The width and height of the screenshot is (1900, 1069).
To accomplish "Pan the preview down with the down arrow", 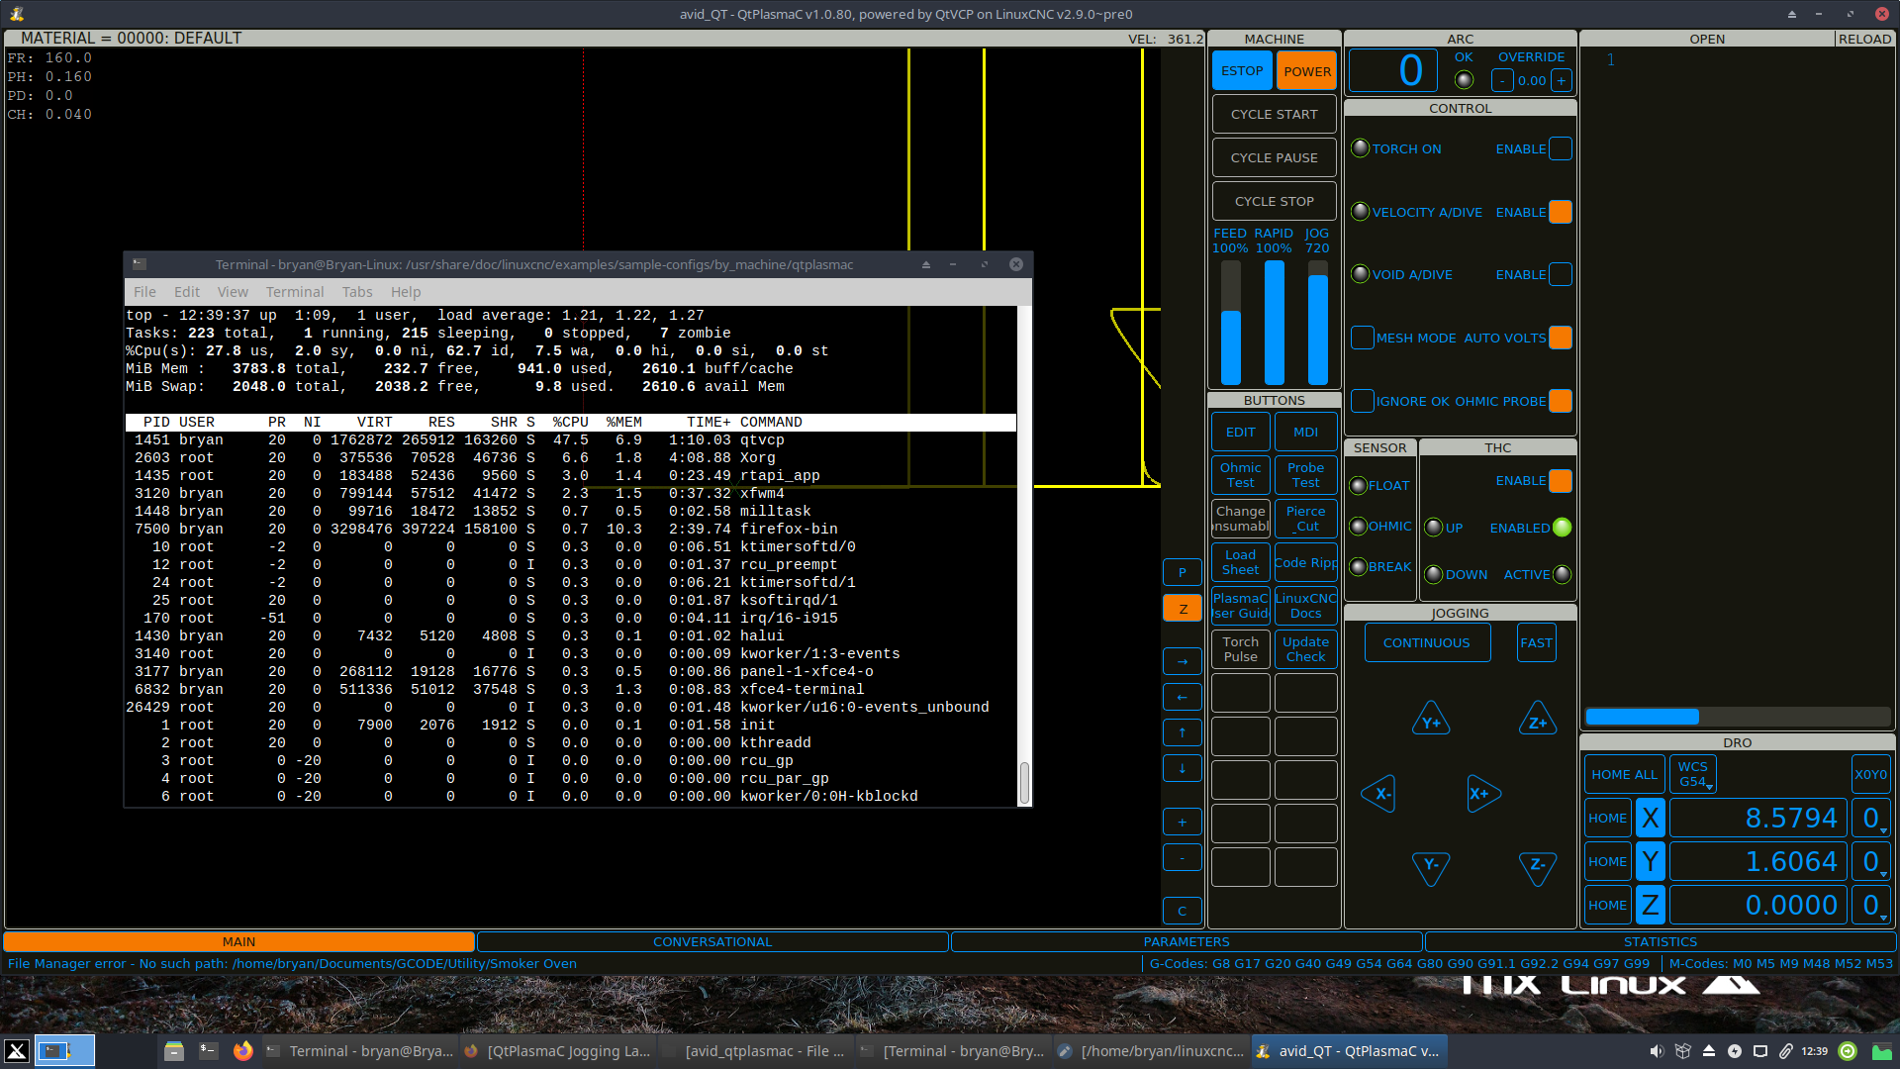I will (x=1182, y=768).
